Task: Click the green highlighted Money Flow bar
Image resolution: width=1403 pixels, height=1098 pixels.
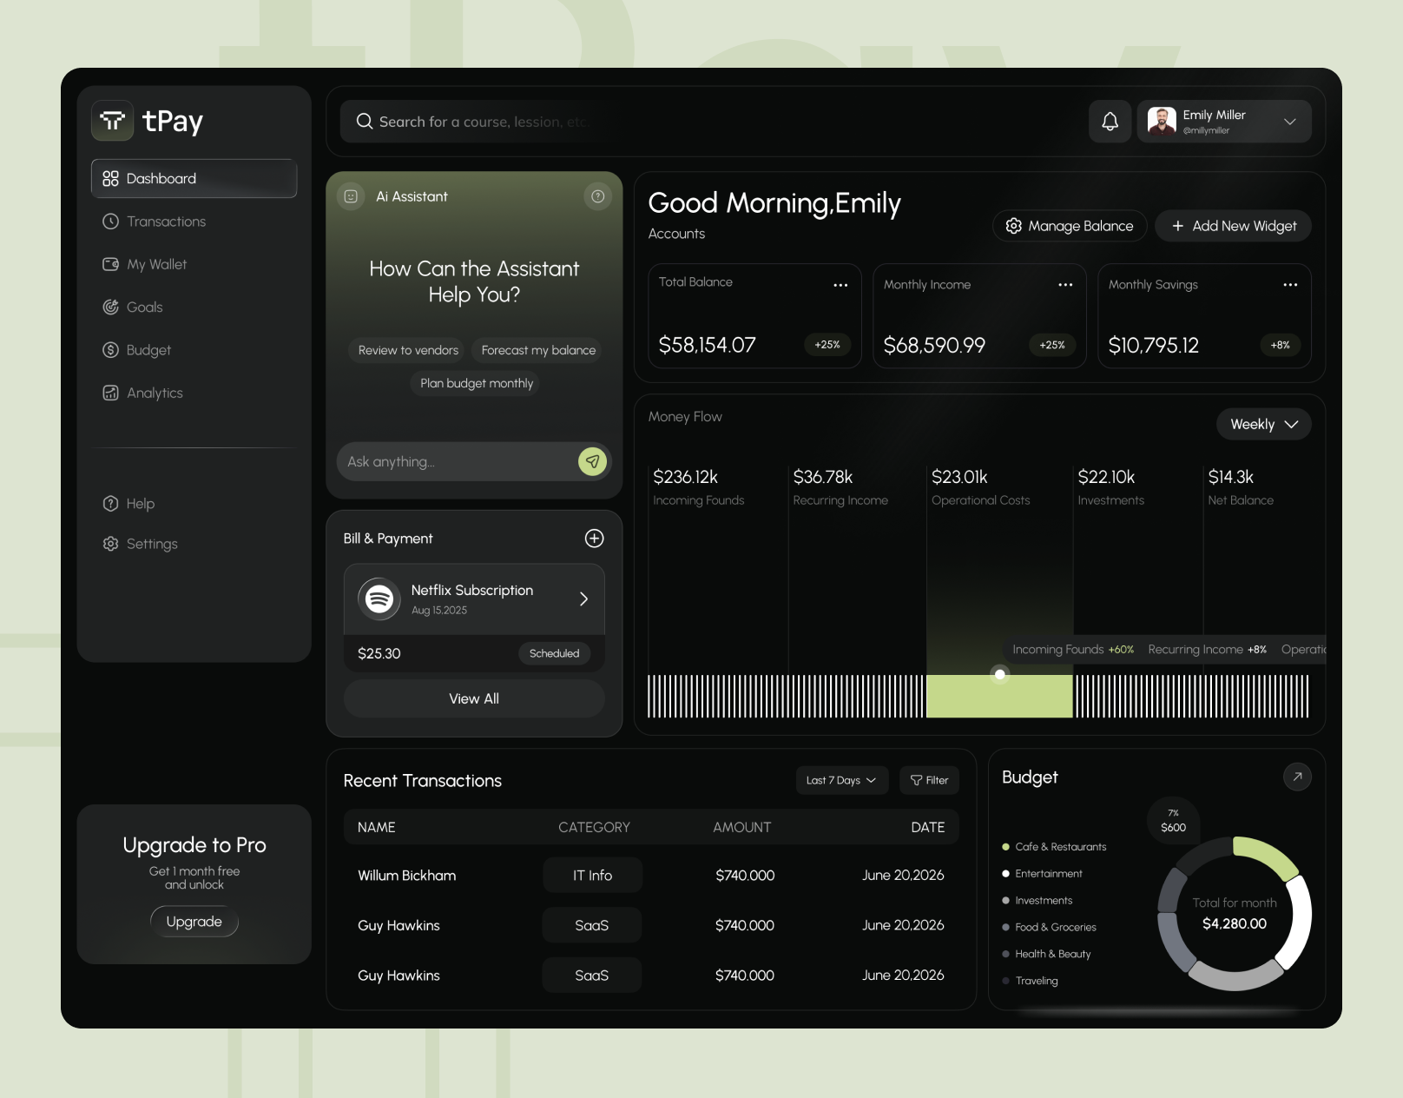Action: tap(999, 697)
